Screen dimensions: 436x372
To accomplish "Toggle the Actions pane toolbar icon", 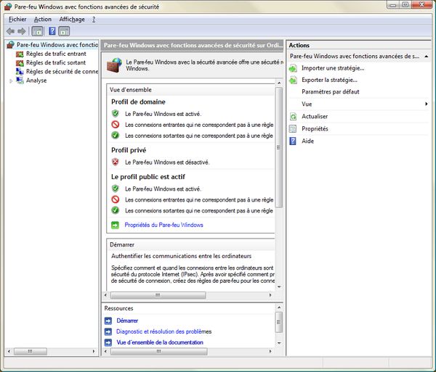I will [64, 31].
